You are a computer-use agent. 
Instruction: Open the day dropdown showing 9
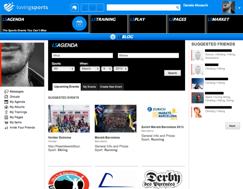[x=107, y=69]
